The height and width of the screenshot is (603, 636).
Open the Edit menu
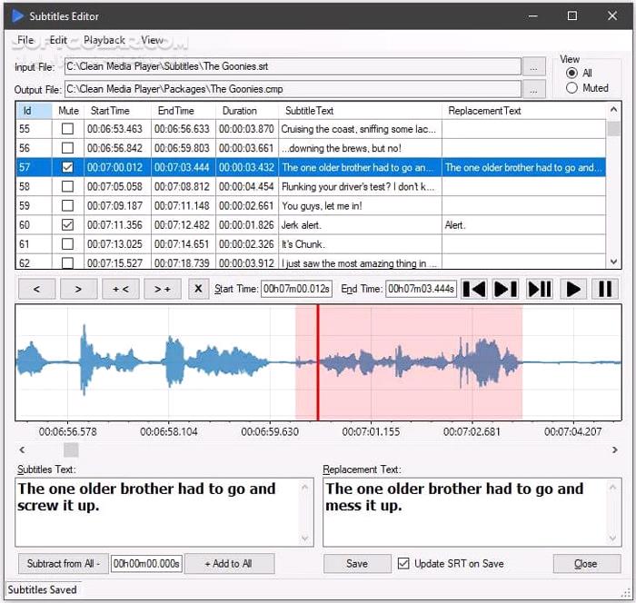(x=58, y=40)
